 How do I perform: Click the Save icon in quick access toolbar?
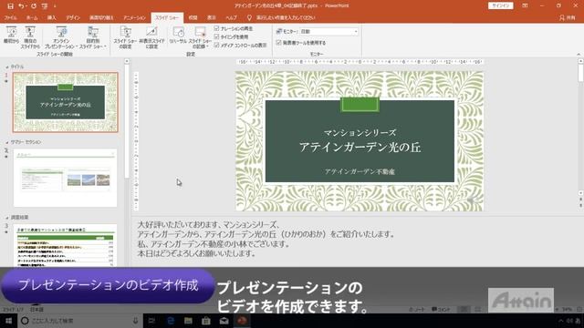[x=10, y=6]
